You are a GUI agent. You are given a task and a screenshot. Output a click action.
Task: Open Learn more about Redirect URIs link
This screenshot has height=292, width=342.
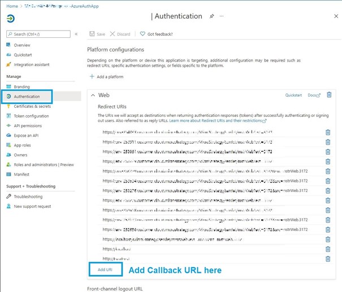[x=217, y=121]
